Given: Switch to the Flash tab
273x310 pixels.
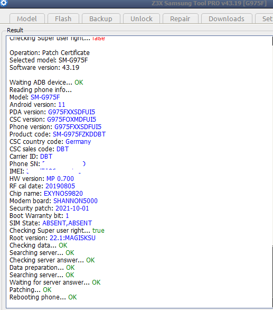Looking at the screenshot, I should pyautogui.click(x=63, y=19).
